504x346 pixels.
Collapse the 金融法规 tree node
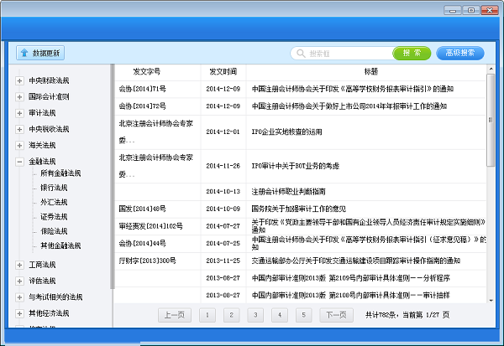tap(19, 162)
